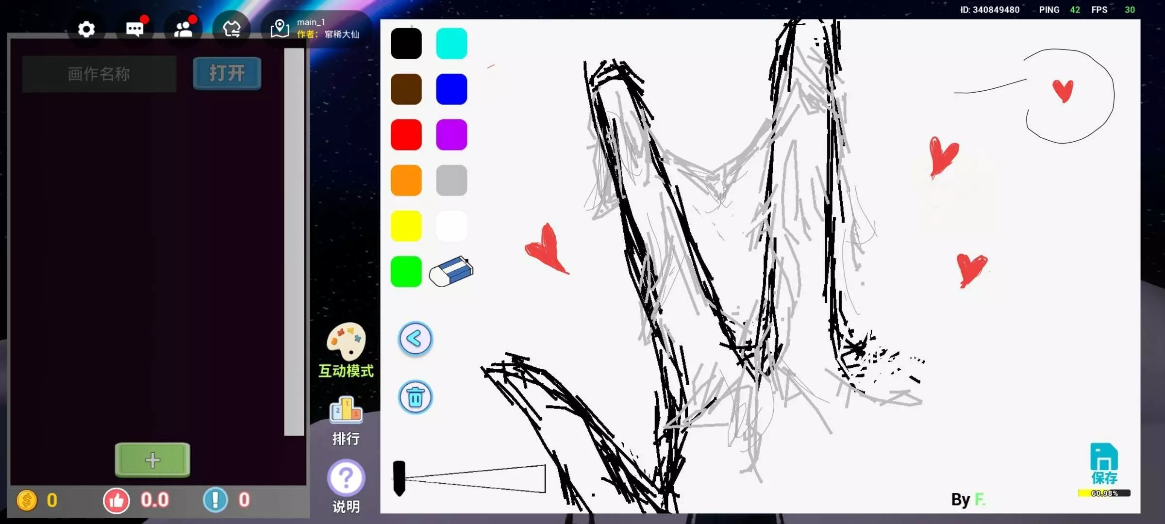Open the friends list icon
Screen dimensions: 1165x524
click(x=183, y=30)
